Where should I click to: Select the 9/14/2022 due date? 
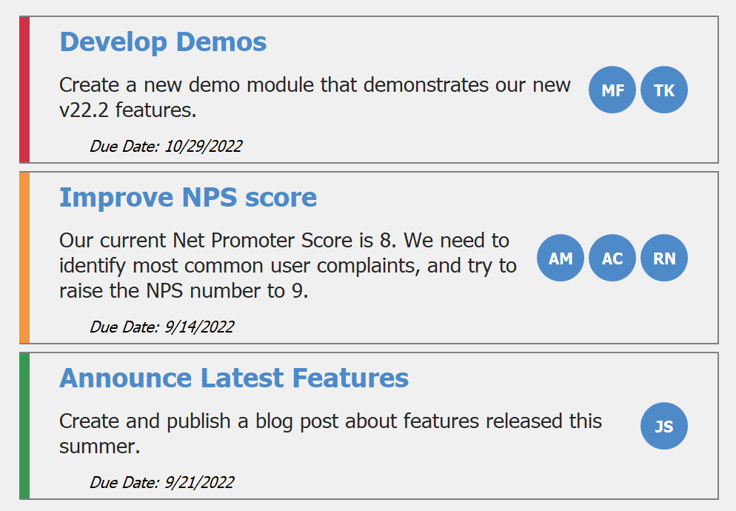pyautogui.click(x=161, y=327)
